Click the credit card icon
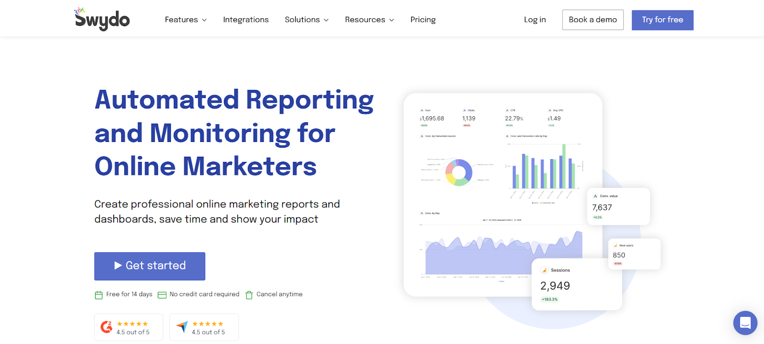764x344 pixels. coord(162,295)
